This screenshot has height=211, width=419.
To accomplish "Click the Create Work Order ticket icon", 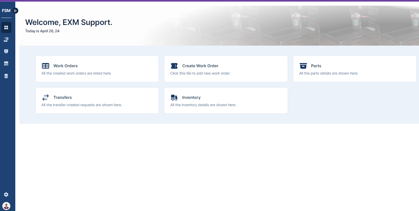I will (174, 66).
